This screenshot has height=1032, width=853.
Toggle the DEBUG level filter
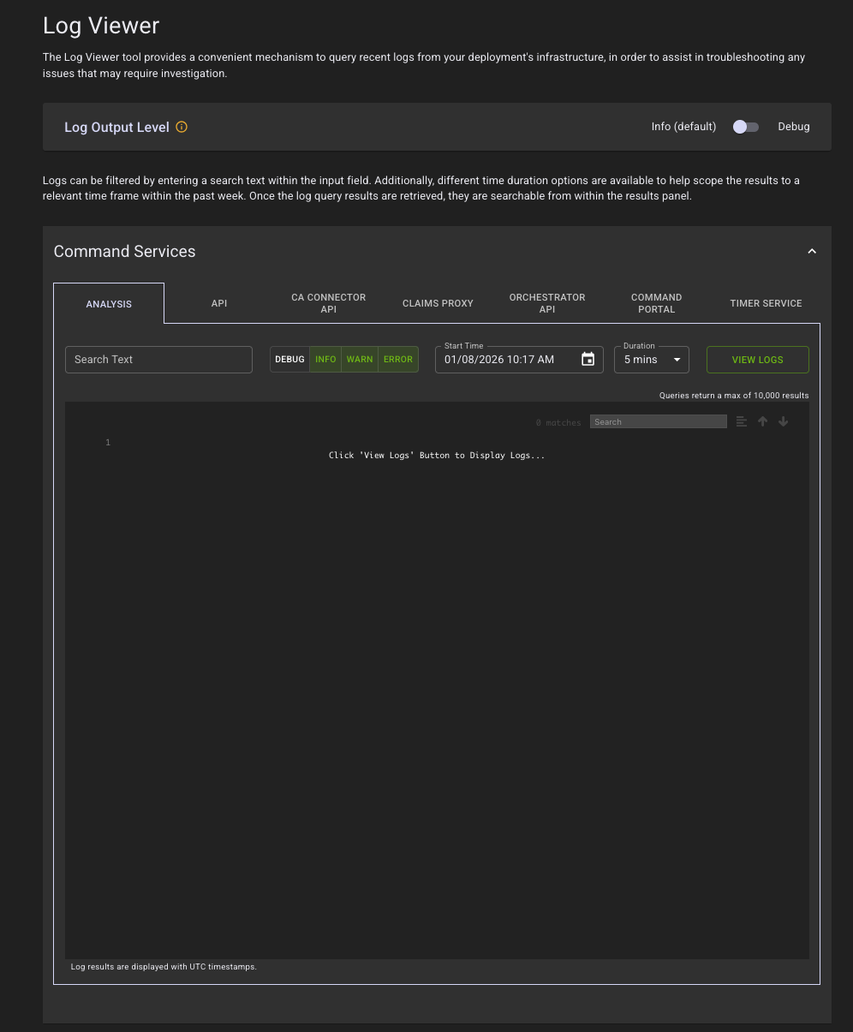(289, 360)
